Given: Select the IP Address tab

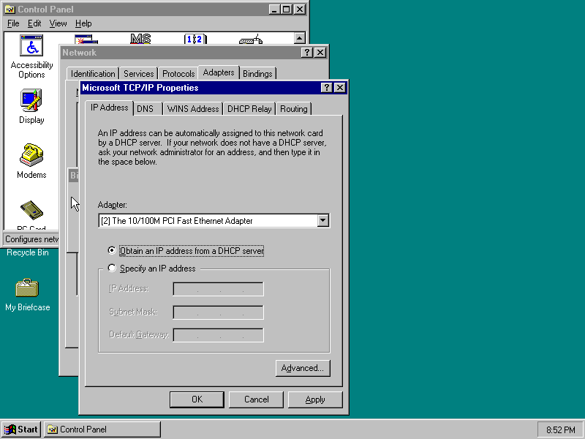Looking at the screenshot, I should (109, 108).
